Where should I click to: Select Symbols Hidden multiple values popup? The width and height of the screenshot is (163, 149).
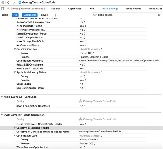(x=91, y=72)
